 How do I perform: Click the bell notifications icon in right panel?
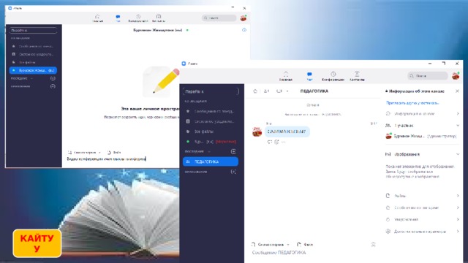coord(388,219)
